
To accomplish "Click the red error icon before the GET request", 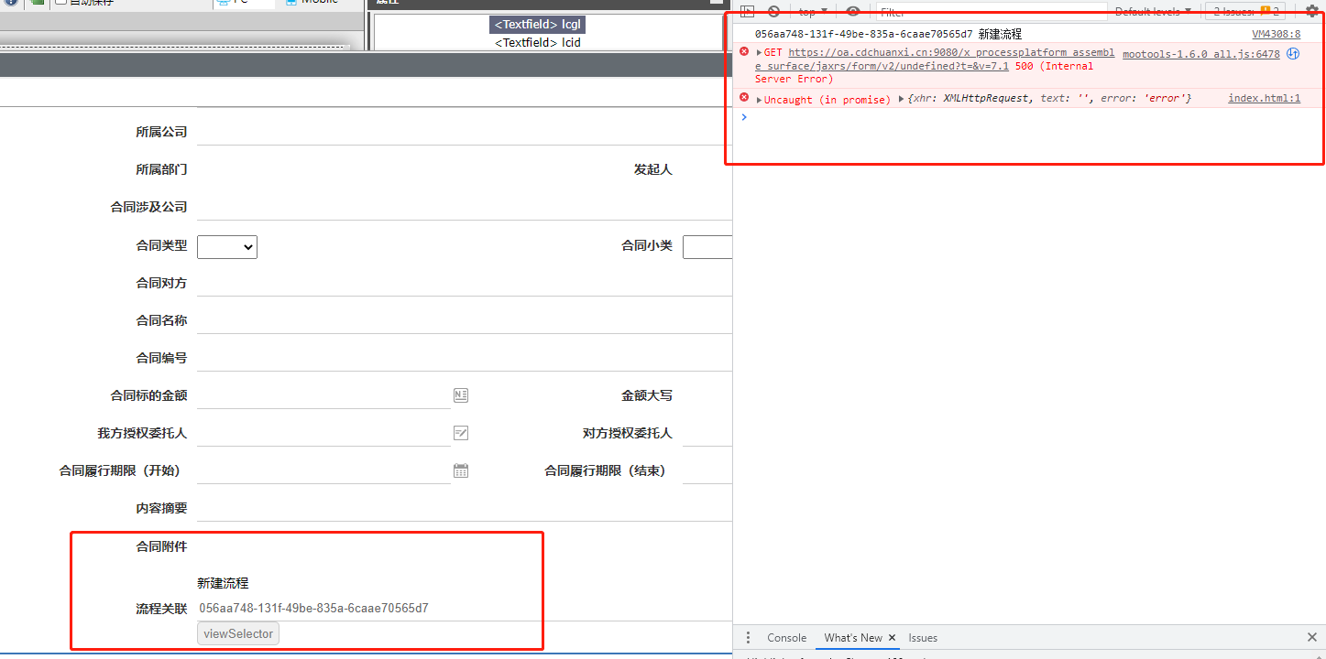I will tap(743, 51).
